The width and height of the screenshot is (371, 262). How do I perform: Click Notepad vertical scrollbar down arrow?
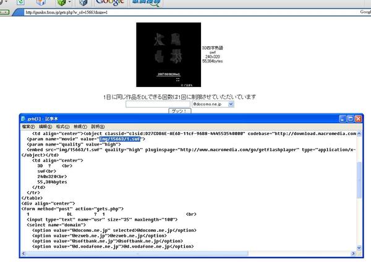tap(359, 248)
